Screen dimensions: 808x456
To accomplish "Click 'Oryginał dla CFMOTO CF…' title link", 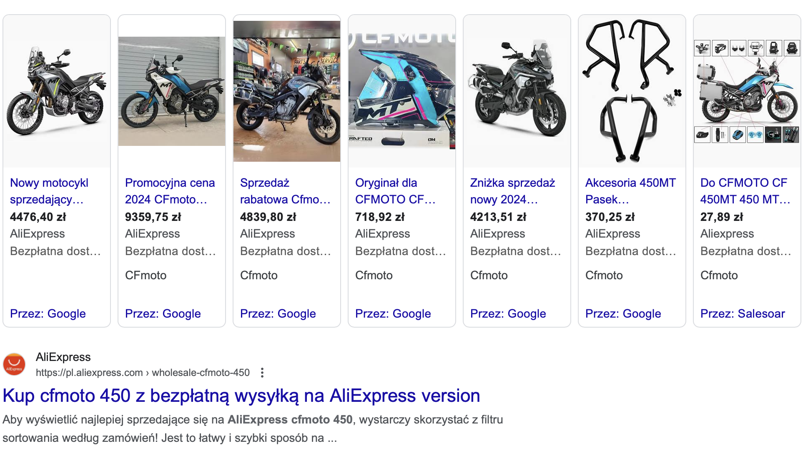I will click(x=395, y=191).
